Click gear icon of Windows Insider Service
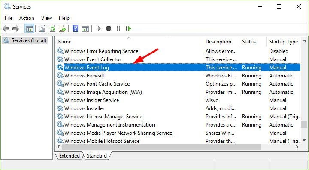The image size is (309, 170). [60, 100]
